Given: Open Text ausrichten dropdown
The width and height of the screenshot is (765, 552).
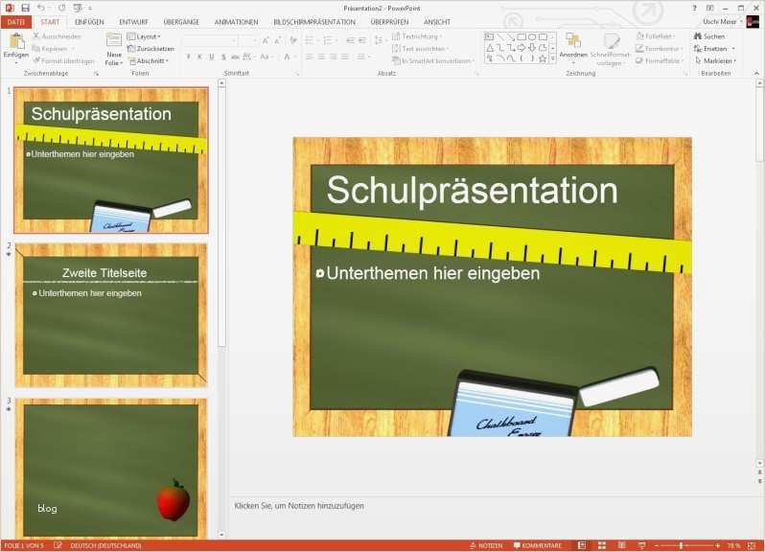Looking at the screenshot, I should (421, 49).
